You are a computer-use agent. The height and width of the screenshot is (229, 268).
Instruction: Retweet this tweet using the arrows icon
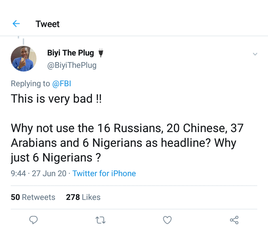click(x=100, y=220)
